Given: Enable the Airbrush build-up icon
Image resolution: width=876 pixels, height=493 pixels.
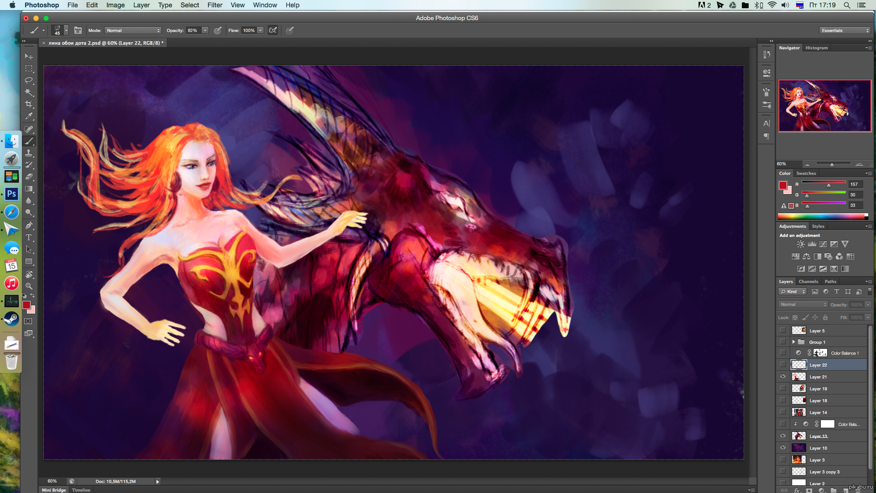Looking at the screenshot, I should click(273, 31).
